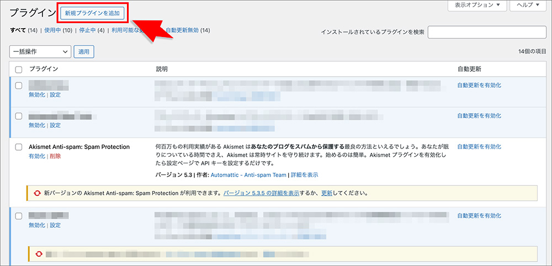Filter plugins by 使用中 (10)
Viewport: 552px width, 266px height.
tap(58, 30)
